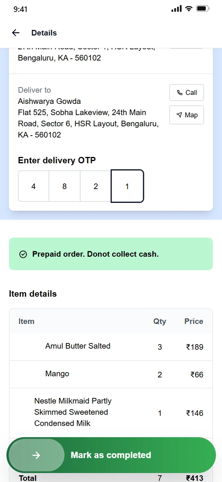Check the battery icon in status bar

click(203, 9)
